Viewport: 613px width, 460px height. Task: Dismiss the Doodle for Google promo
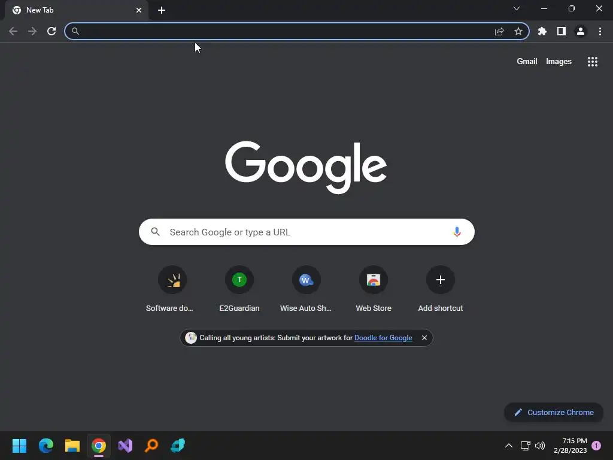click(424, 338)
